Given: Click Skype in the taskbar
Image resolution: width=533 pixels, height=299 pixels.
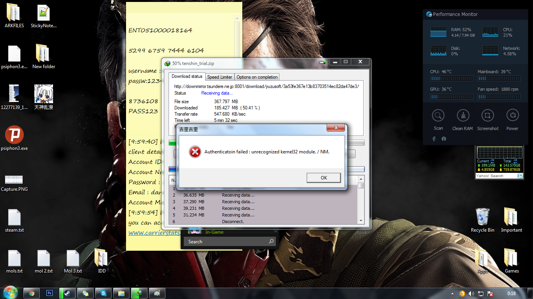Looking at the screenshot, I should coord(103,293).
